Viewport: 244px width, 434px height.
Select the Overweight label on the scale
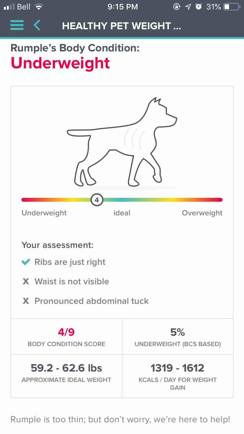click(x=202, y=213)
